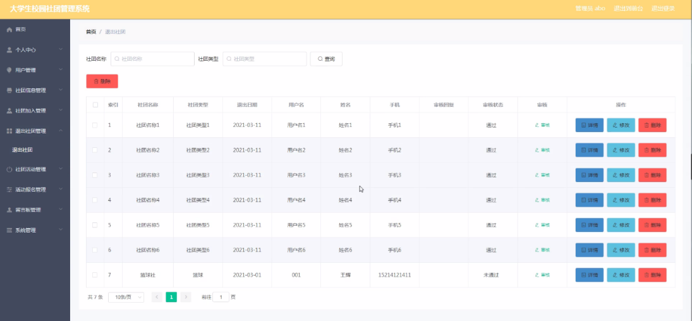Image resolution: width=692 pixels, height=321 pixels.
Task: Click the search icon inside the 社团名称 field
Action: pos(117,59)
